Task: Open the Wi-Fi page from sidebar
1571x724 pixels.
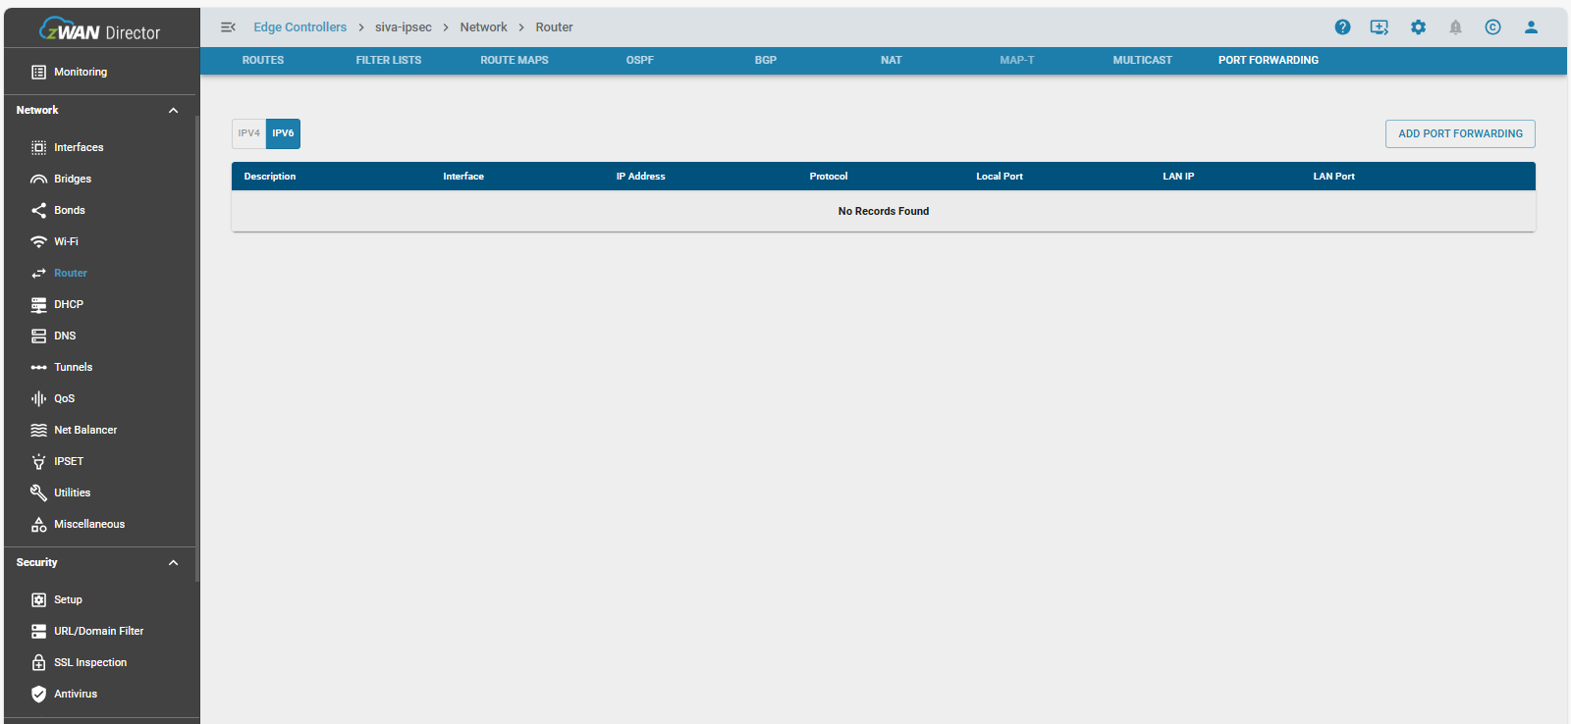Action: click(66, 241)
